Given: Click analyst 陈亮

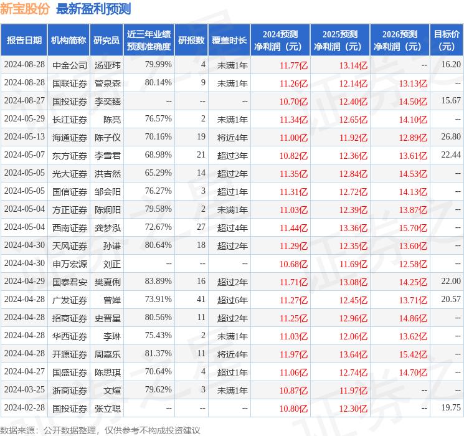Looking at the screenshot, I should (x=112, y=120).
